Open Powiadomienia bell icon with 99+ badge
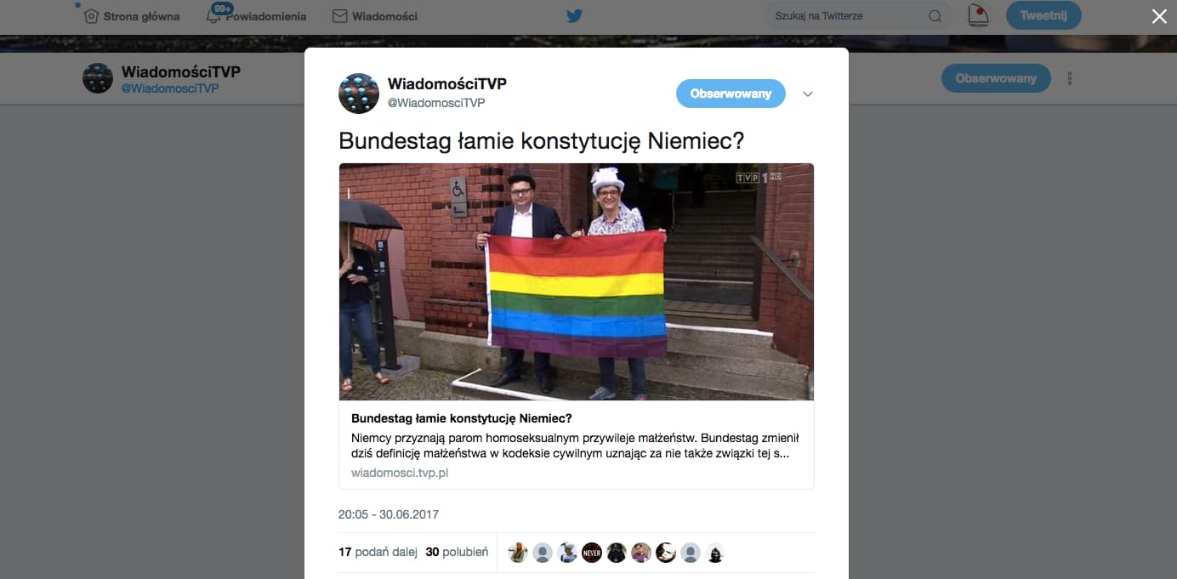The height and width of the screenshot is (579, 1177). pos(213,15)
